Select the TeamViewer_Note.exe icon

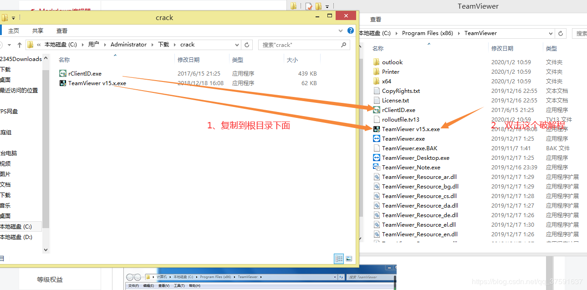376,167
